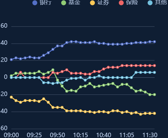Click the 40 y-axis label

[4, 43]
